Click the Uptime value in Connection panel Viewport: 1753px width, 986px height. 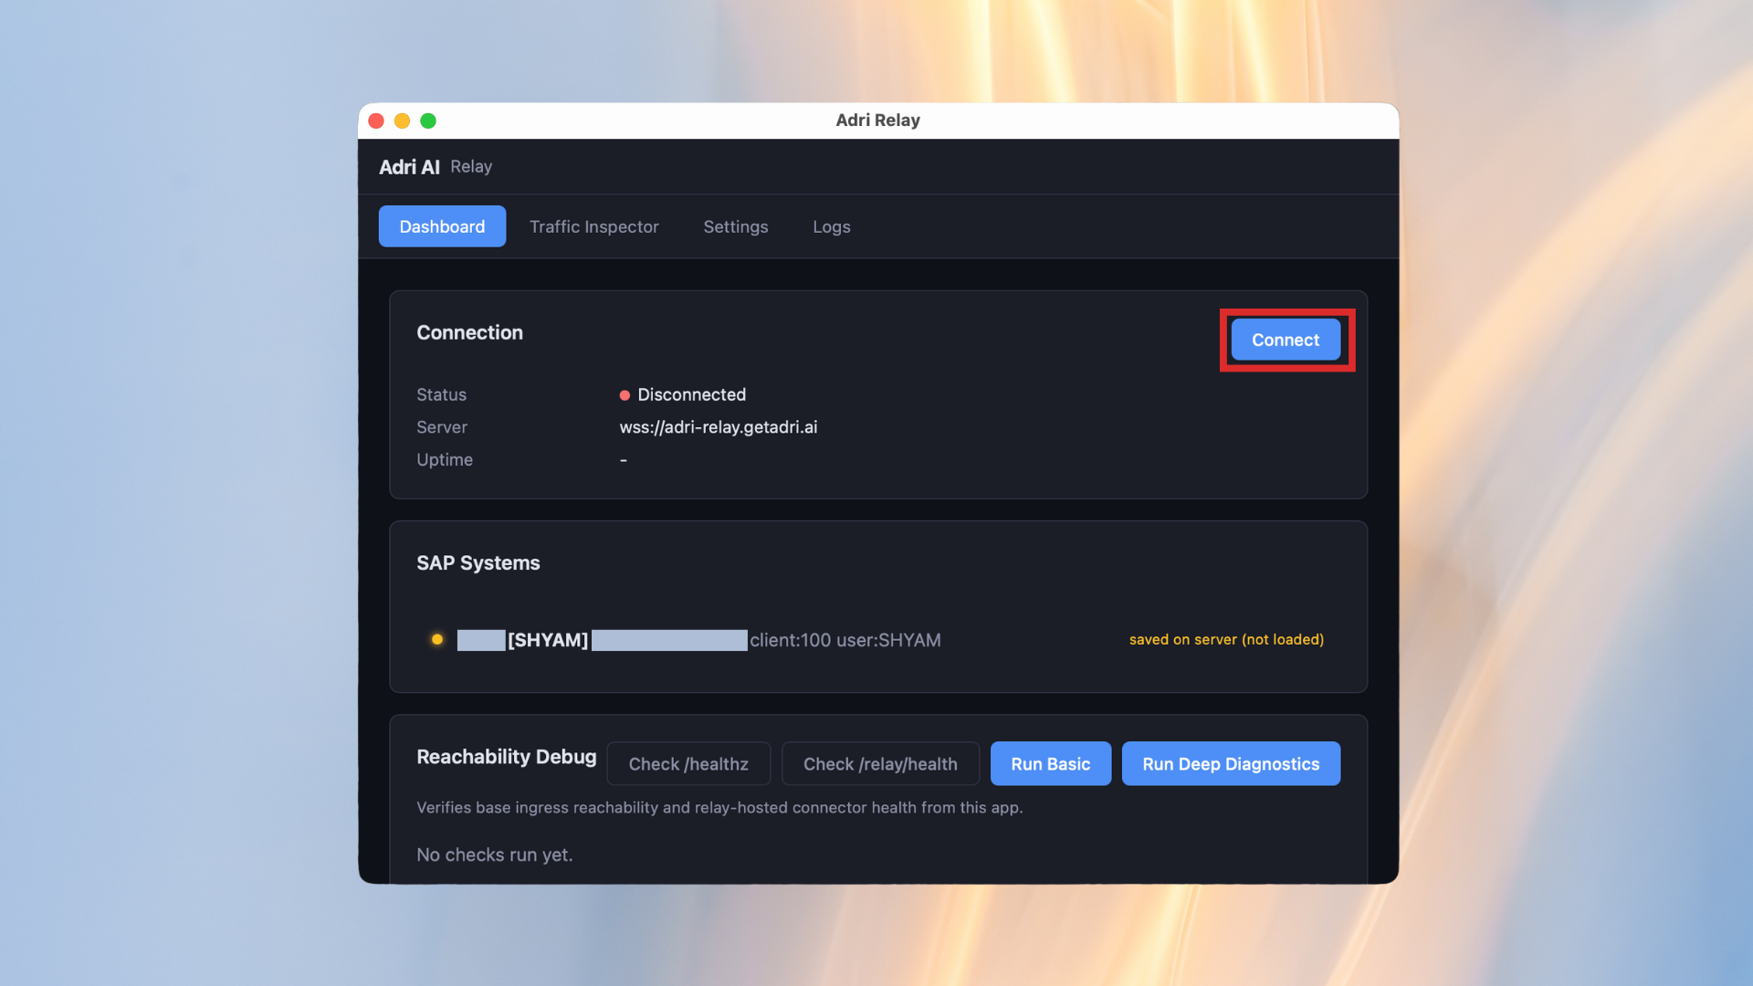point(624,459)
